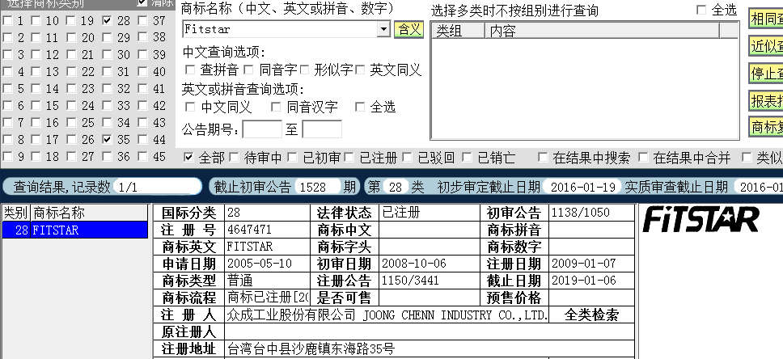Enable 英文同义 option
The height and width of the screenshot is (359, 783).
click(x=360, y=70)
